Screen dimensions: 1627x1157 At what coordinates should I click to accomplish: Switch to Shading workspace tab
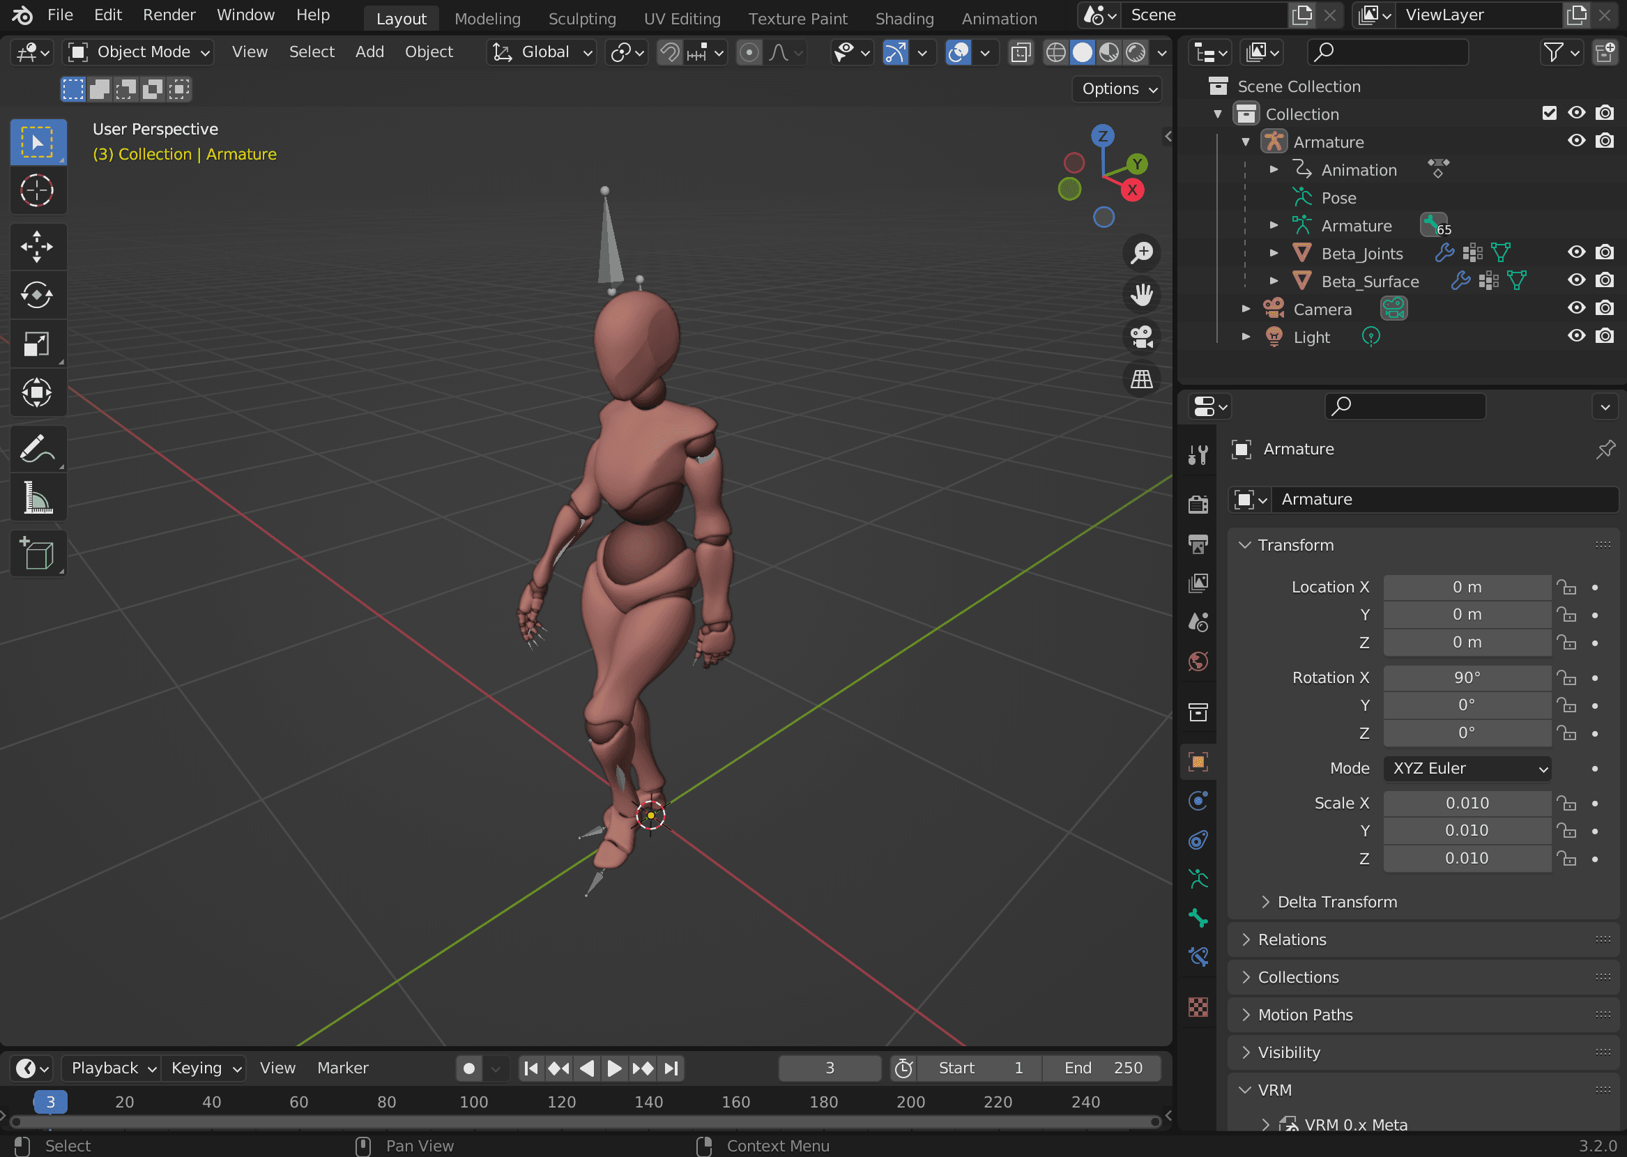coord(904,19)
